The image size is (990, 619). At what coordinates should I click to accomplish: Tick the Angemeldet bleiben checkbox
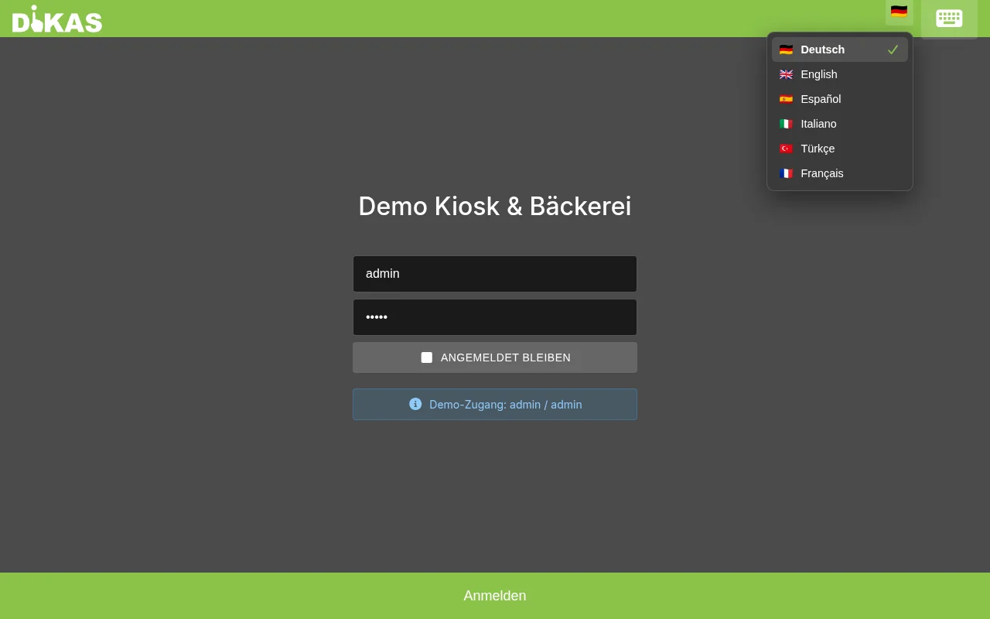[x=426, y=357]
